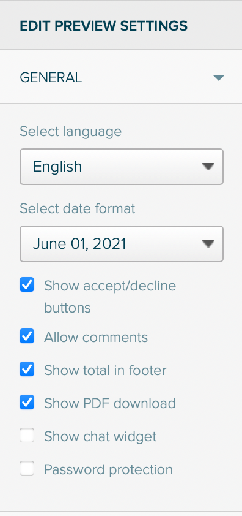Disable the Allow comments checkbox

click(27, 336)
